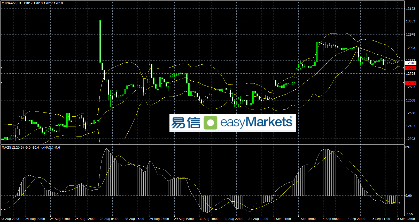Click the 23 Aug 2023 date label

[10, 219]
